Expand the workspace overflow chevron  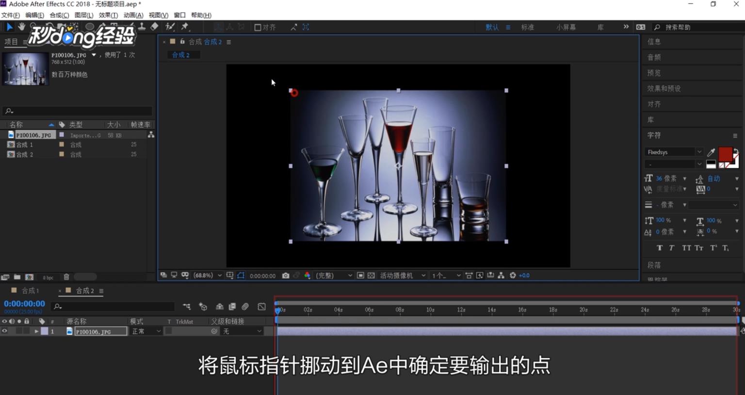[626, 27]
